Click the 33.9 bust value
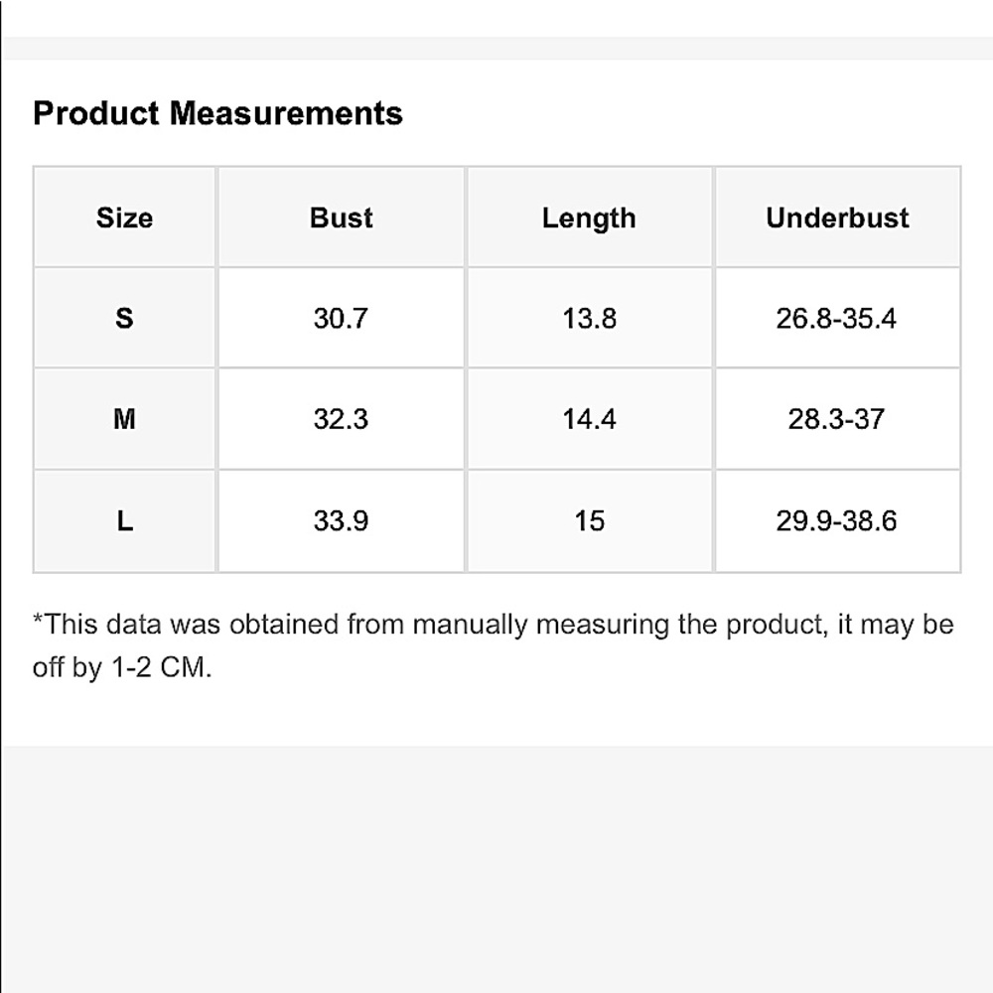 (x=341, y=520)
